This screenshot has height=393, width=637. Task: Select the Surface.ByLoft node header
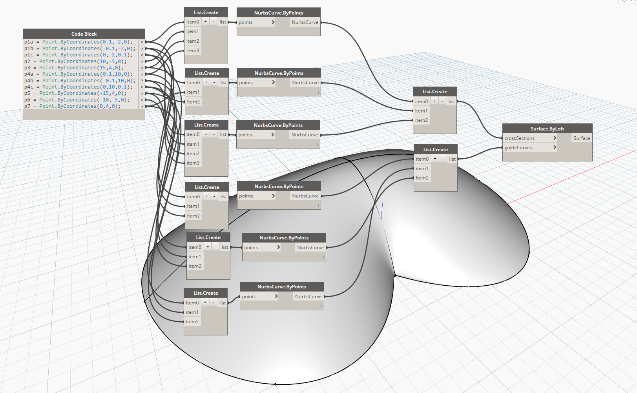tap(547, 129)
